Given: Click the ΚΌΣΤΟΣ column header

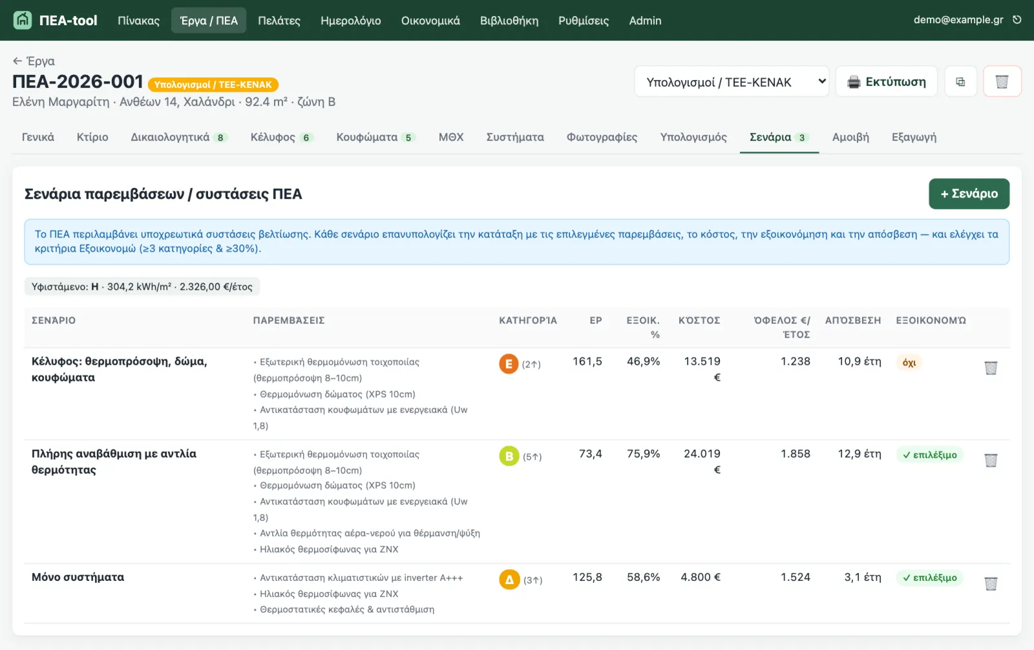Looking at the screenshot, I should click(699, 320).
